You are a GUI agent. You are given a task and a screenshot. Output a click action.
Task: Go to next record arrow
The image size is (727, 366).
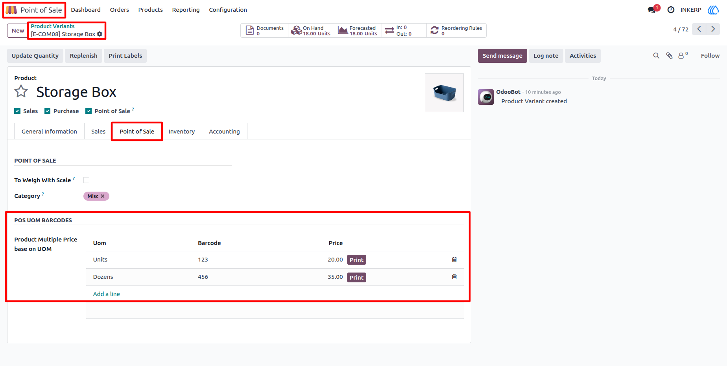713,29
